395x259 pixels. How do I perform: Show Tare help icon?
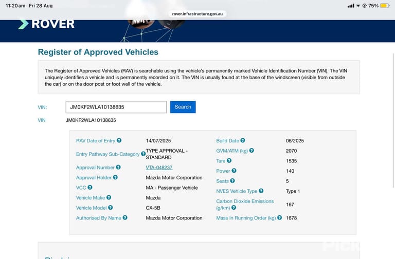coord(229,160)
